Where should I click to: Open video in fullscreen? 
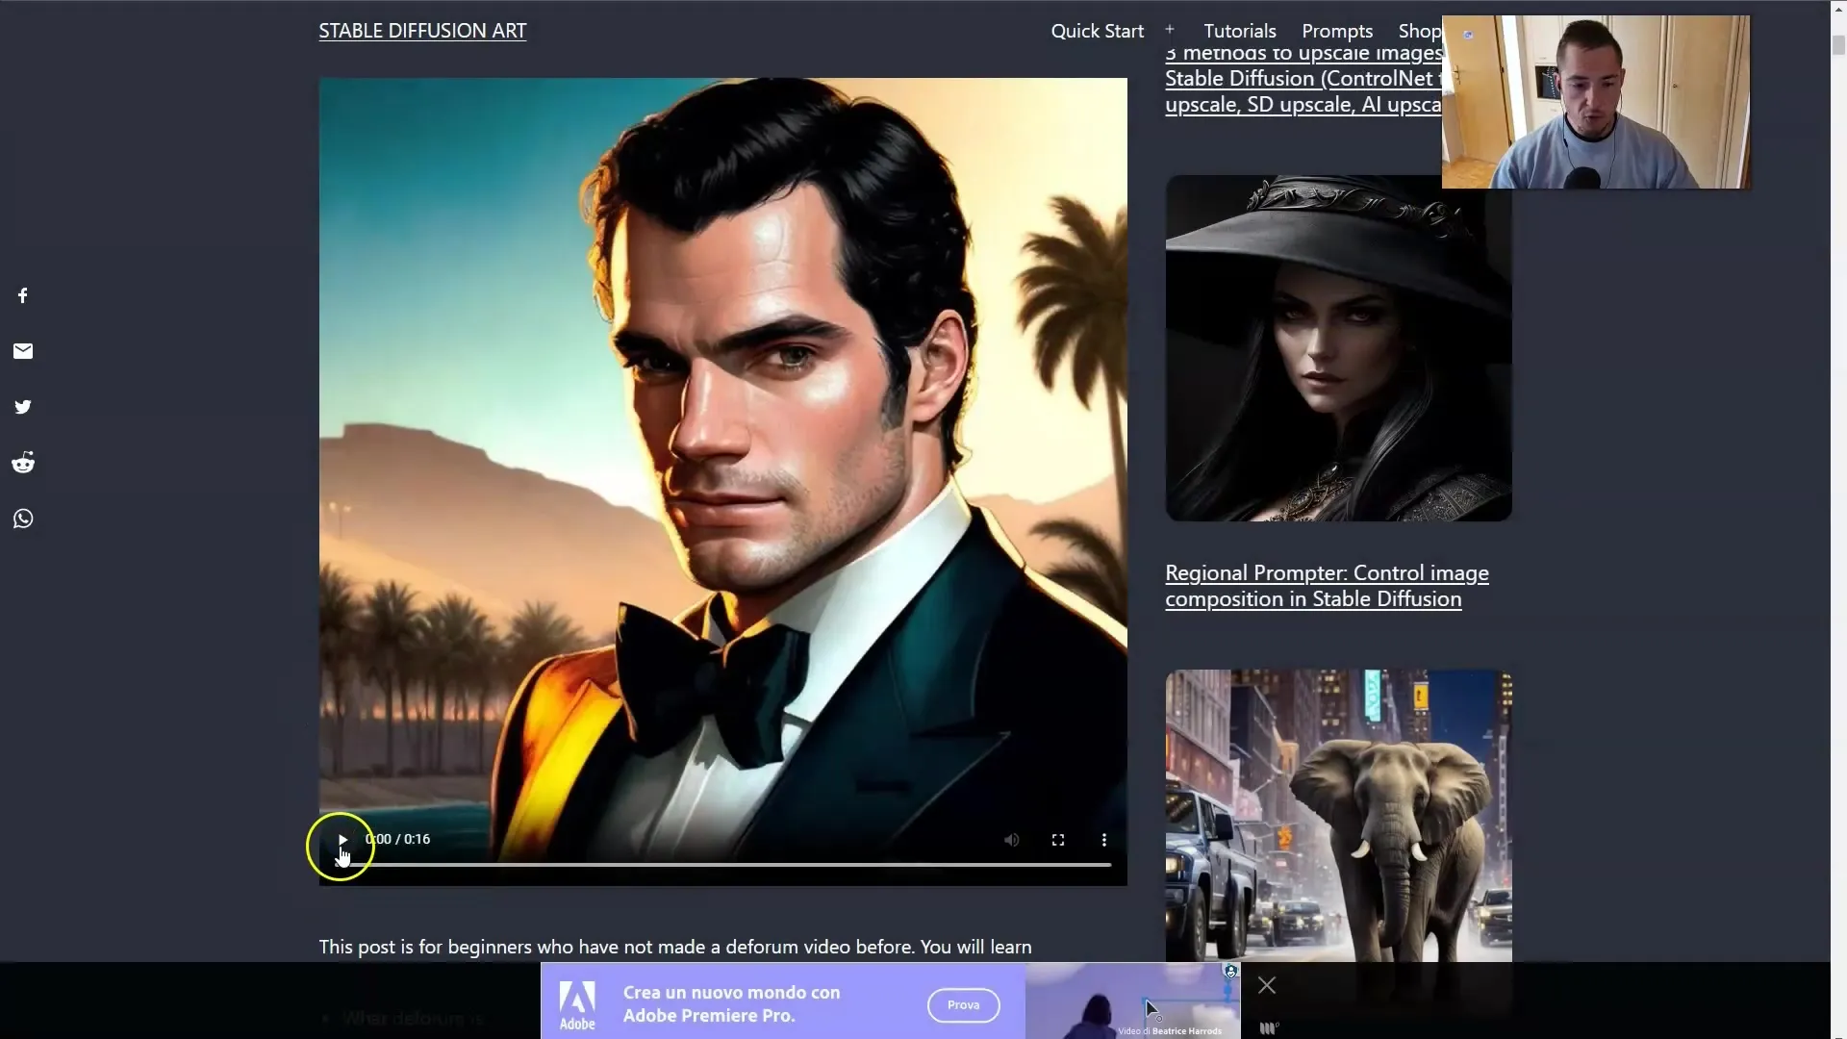pyautogui.click(x=1058, y=840)
